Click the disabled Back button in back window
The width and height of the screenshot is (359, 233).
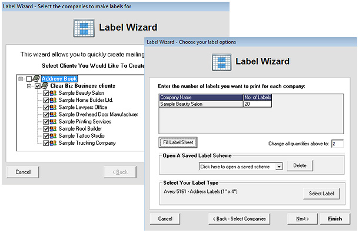[x=120, y=172]
